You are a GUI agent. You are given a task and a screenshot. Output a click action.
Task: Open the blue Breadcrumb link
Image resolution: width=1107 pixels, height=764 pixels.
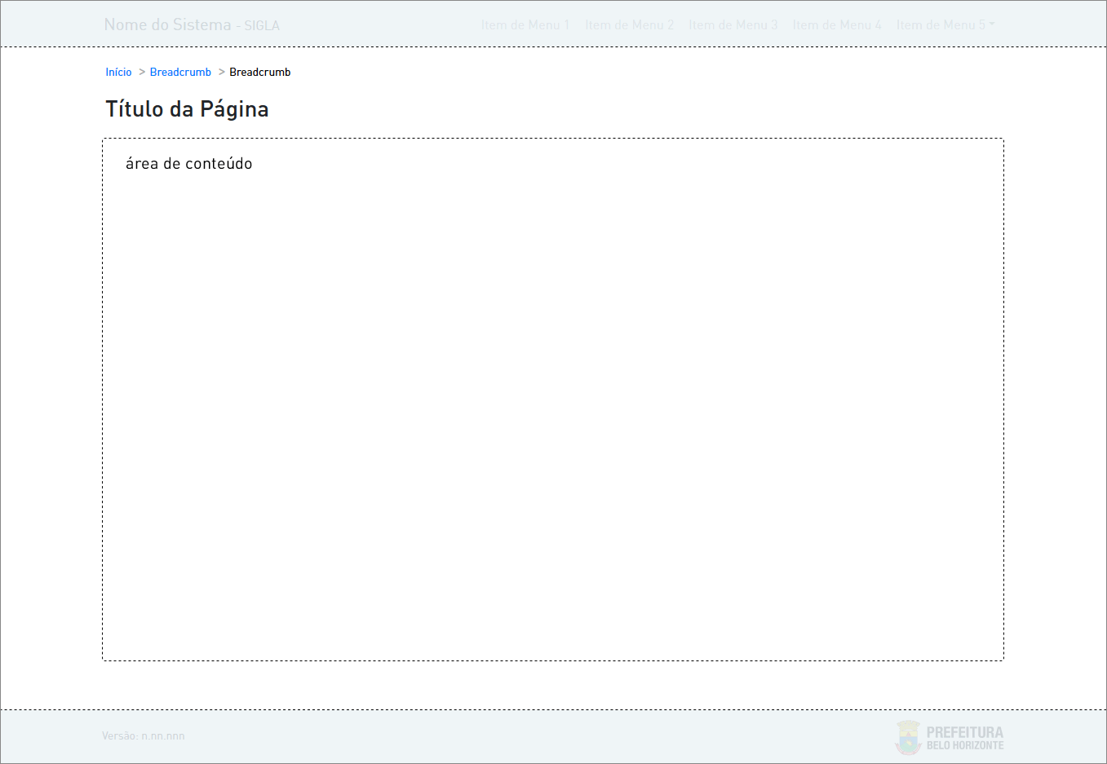pyautogui.click(x=180, y=73)
